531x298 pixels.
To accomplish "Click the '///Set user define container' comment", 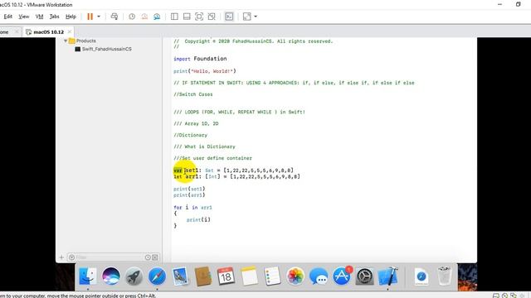I will [212, 158].
